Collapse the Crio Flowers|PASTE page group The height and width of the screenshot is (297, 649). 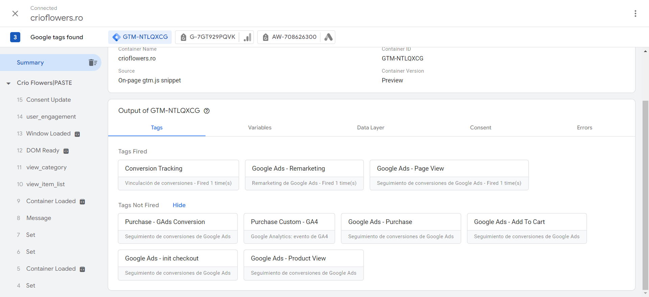tap(8, 83)
